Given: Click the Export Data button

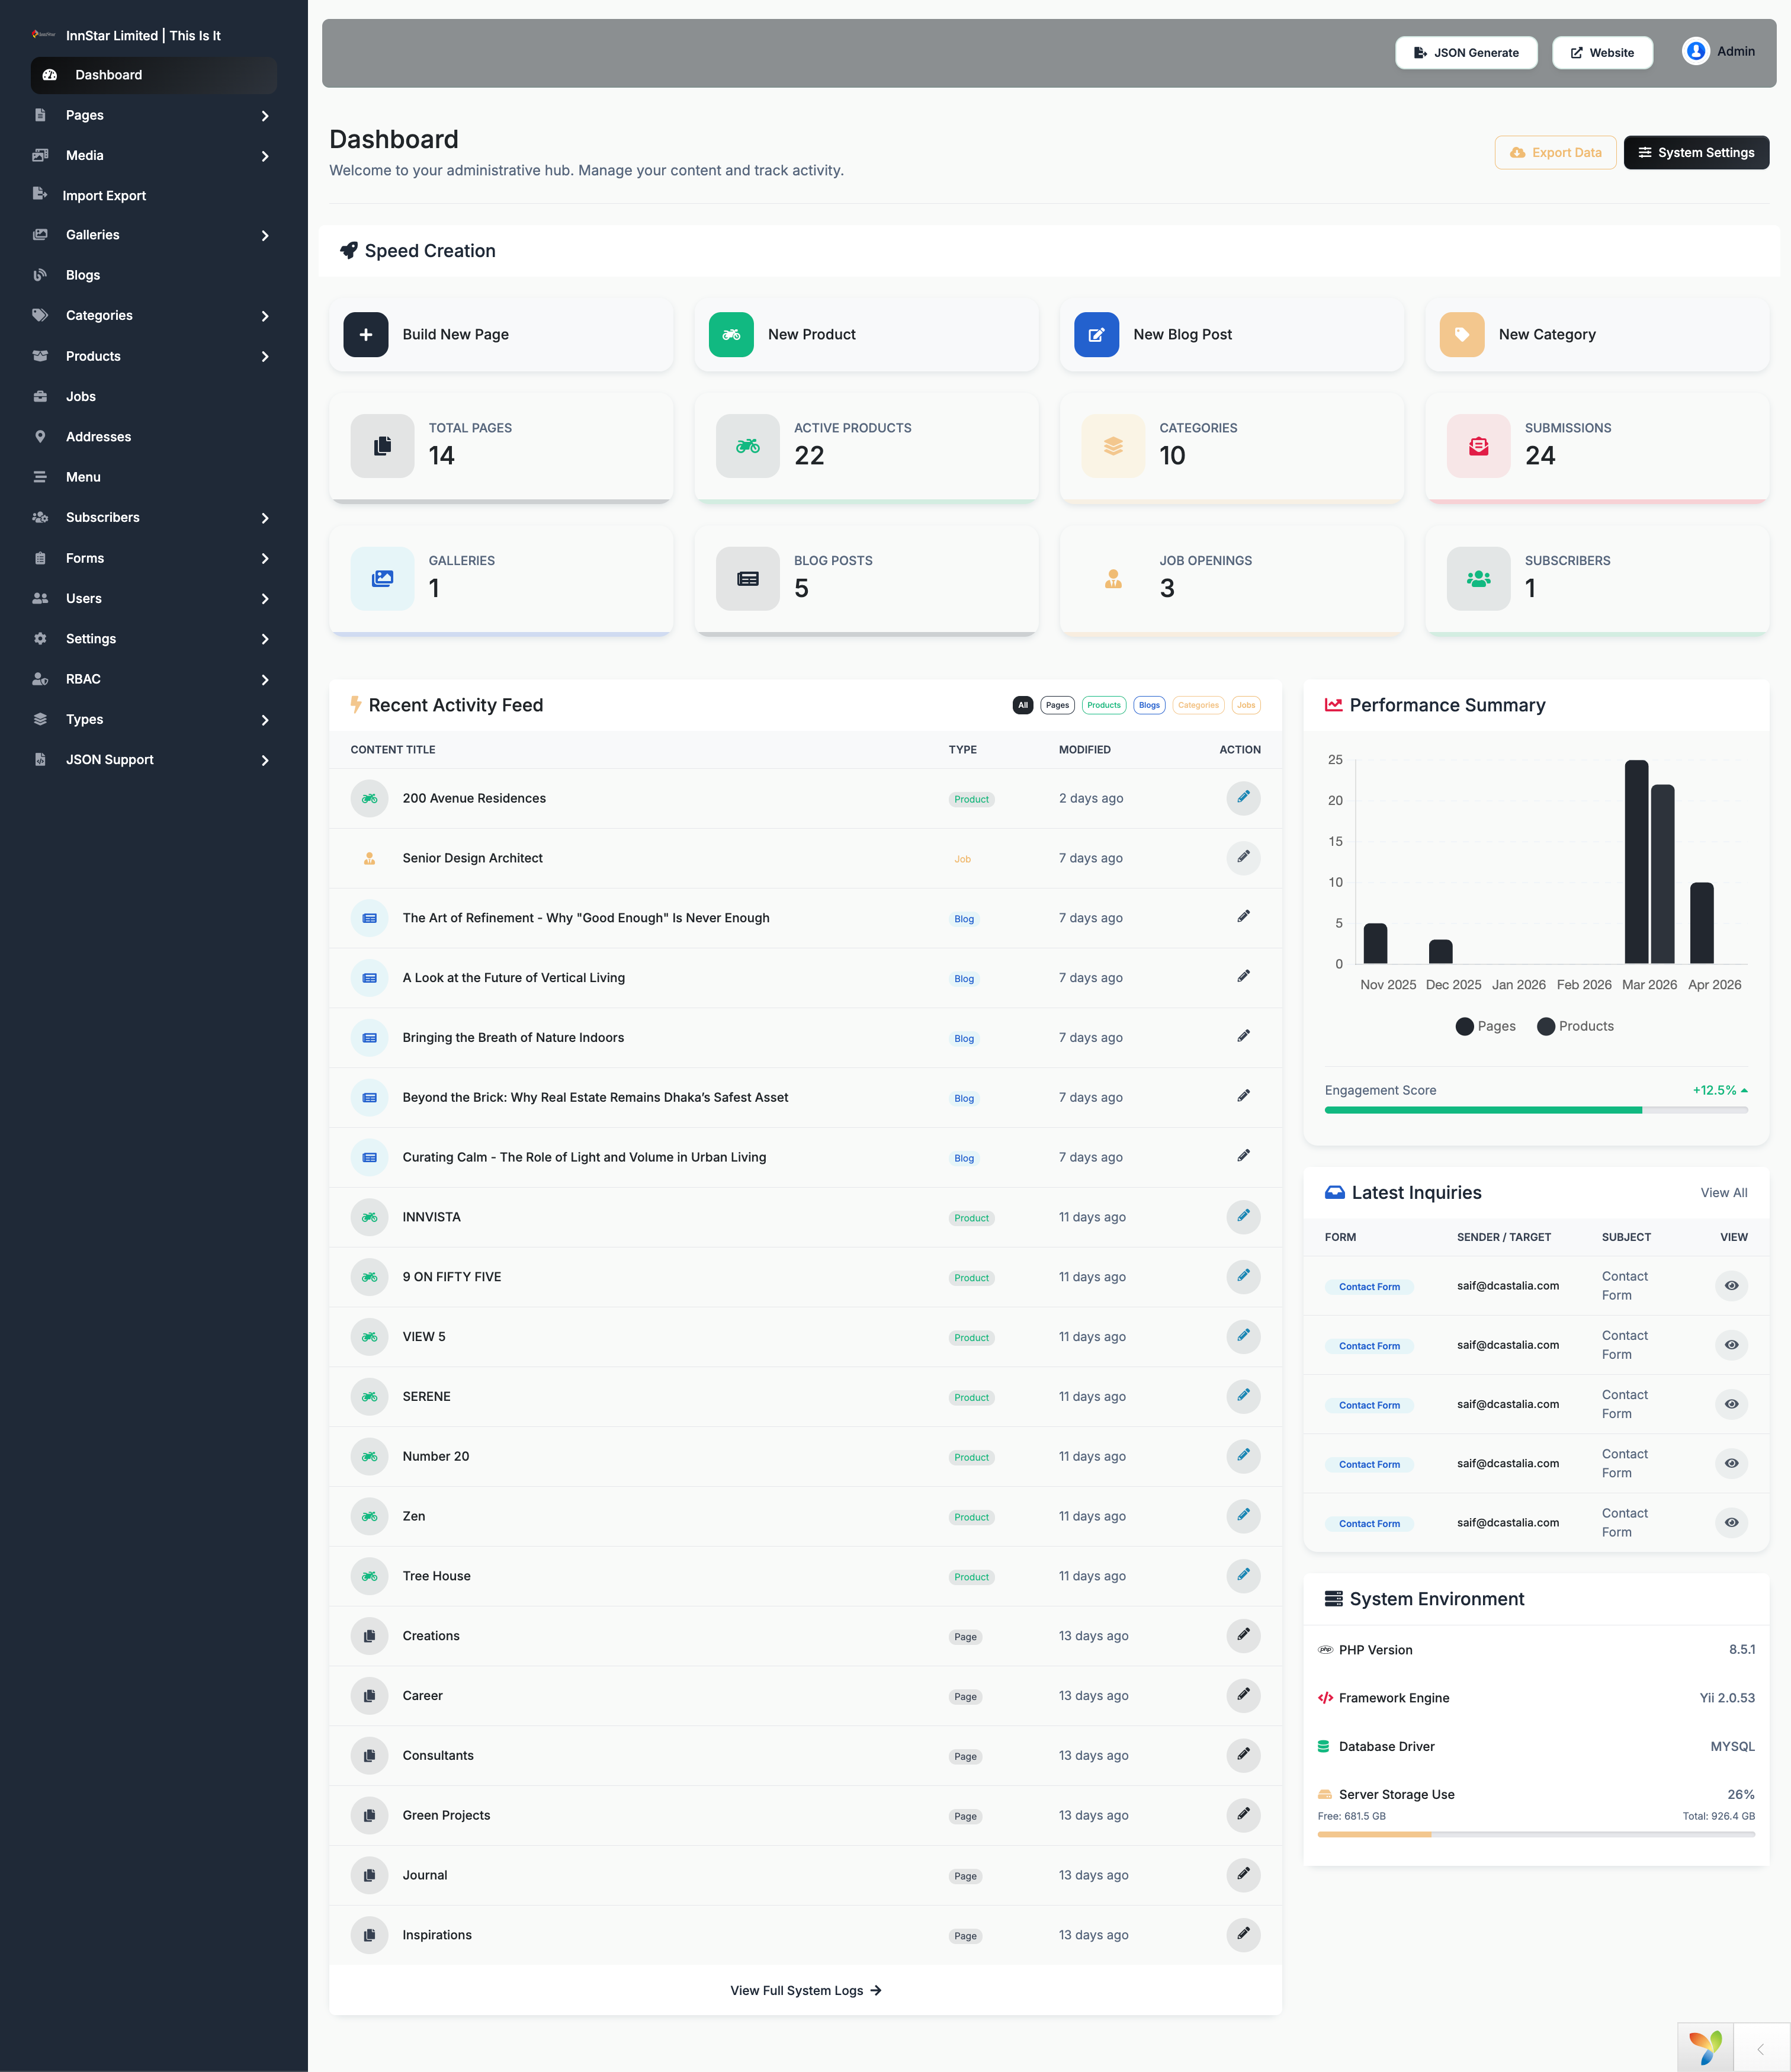Looking at the screenshot, I should [1555, 152].
